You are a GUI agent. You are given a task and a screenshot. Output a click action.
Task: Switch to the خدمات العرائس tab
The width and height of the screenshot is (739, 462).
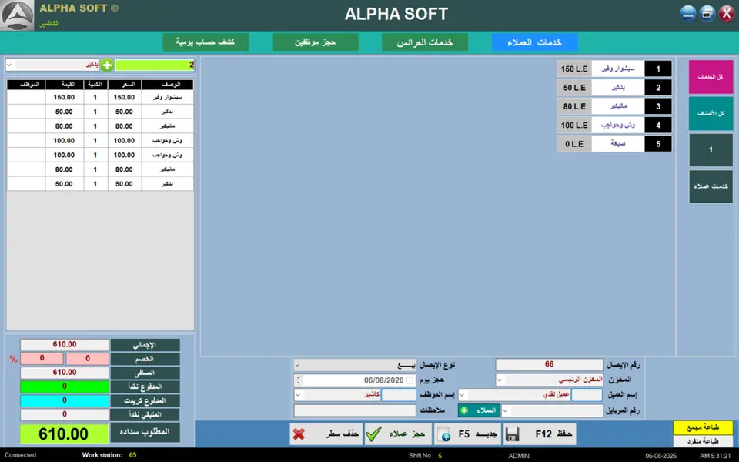425,42
